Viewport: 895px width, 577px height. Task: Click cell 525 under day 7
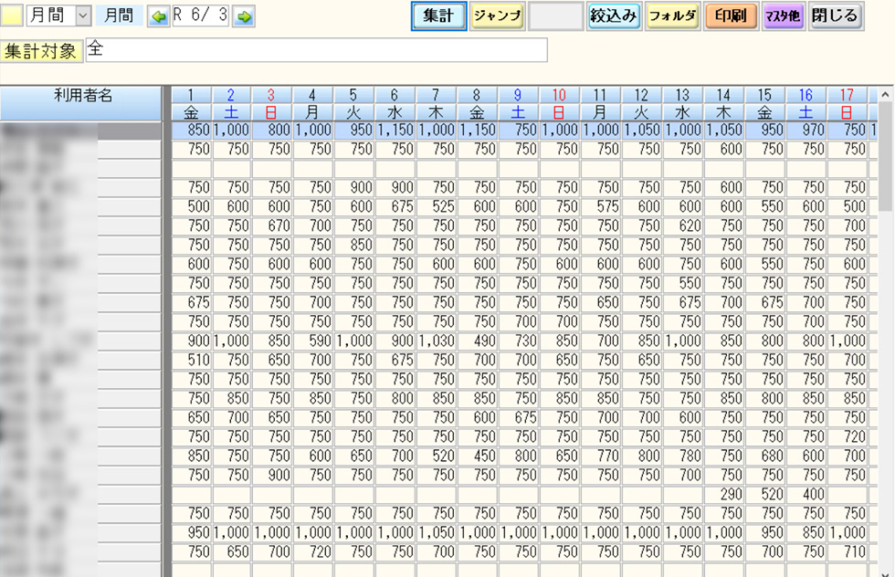click(437, 206)
